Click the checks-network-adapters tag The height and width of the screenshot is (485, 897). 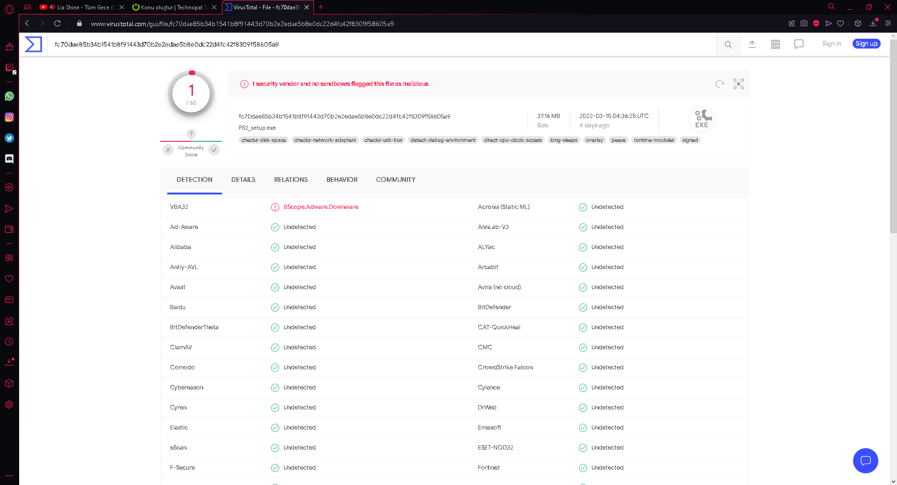325,140
